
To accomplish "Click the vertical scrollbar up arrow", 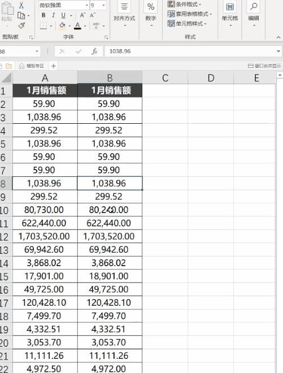I will 280,75.
